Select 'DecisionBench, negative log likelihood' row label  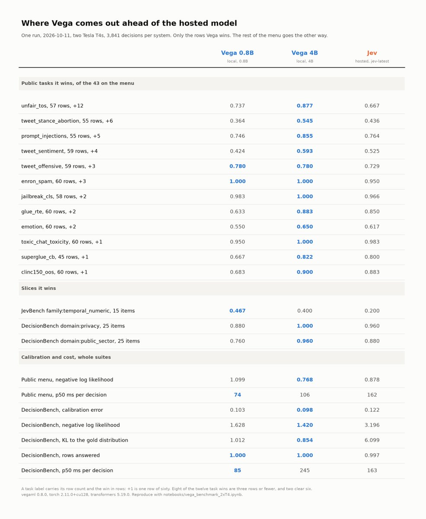coord(70,426)
